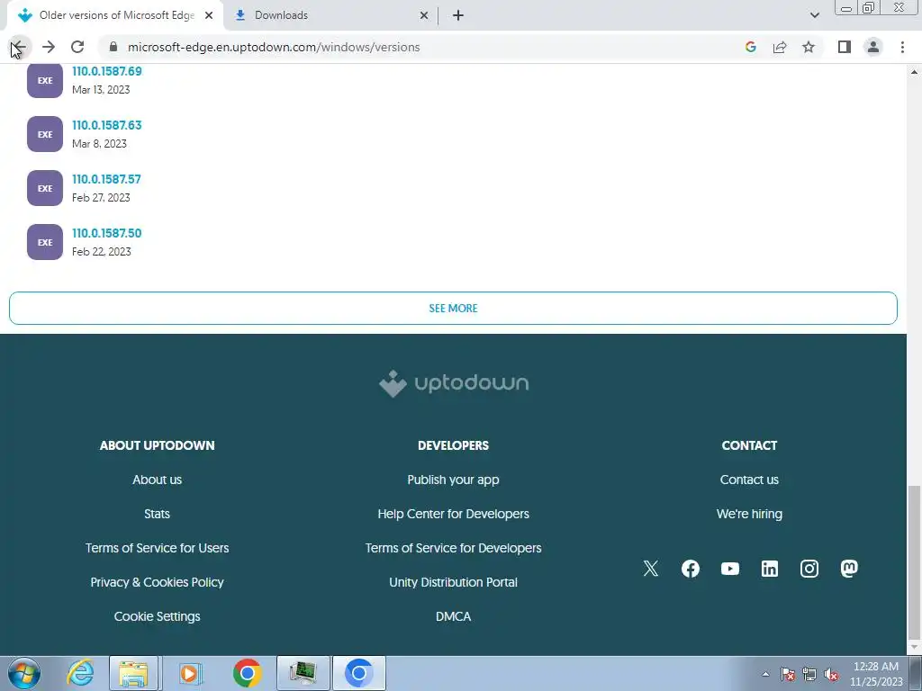Open the We're hiring link
This screenshot has width=922, height=691.
(x=749, y=514)
